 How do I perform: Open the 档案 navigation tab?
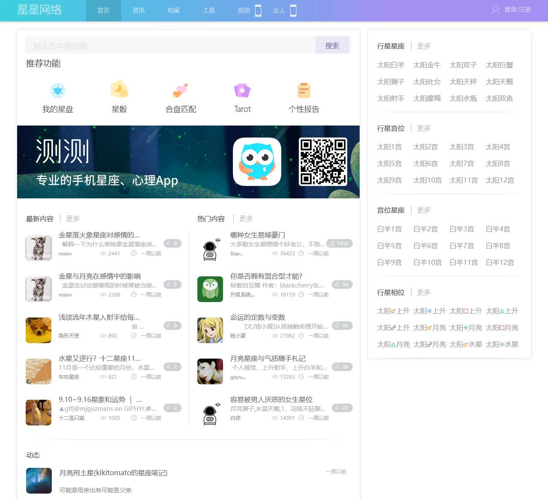pyautogui.click(x=174, y=11)
